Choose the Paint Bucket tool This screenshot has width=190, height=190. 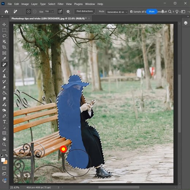tap(4, 93)
